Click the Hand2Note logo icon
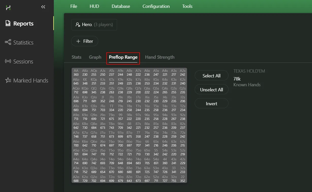Viewport: 312px width, 192px height. click(8, 8)
